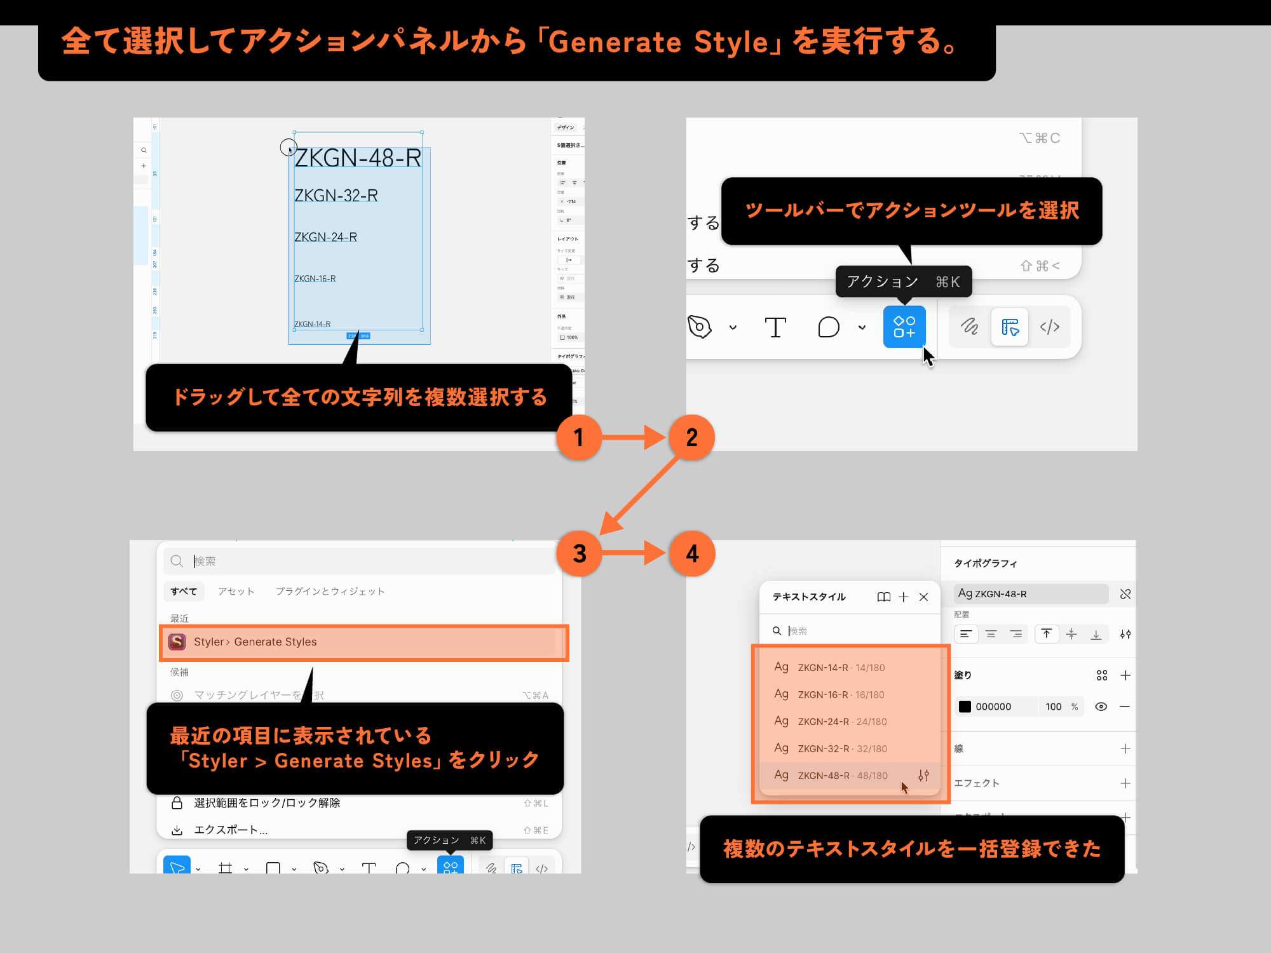Choose the エクスポート… action
This screenshot has height=953, width=1271.
point(359,830)
